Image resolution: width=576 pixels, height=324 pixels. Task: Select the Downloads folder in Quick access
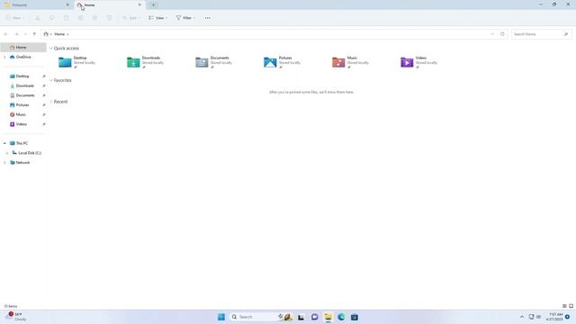pyautogui.click(x=146, y=62)
